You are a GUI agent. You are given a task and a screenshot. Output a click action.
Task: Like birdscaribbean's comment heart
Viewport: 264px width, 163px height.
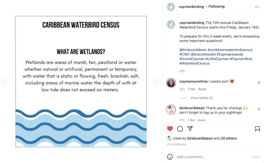(259, 109)
